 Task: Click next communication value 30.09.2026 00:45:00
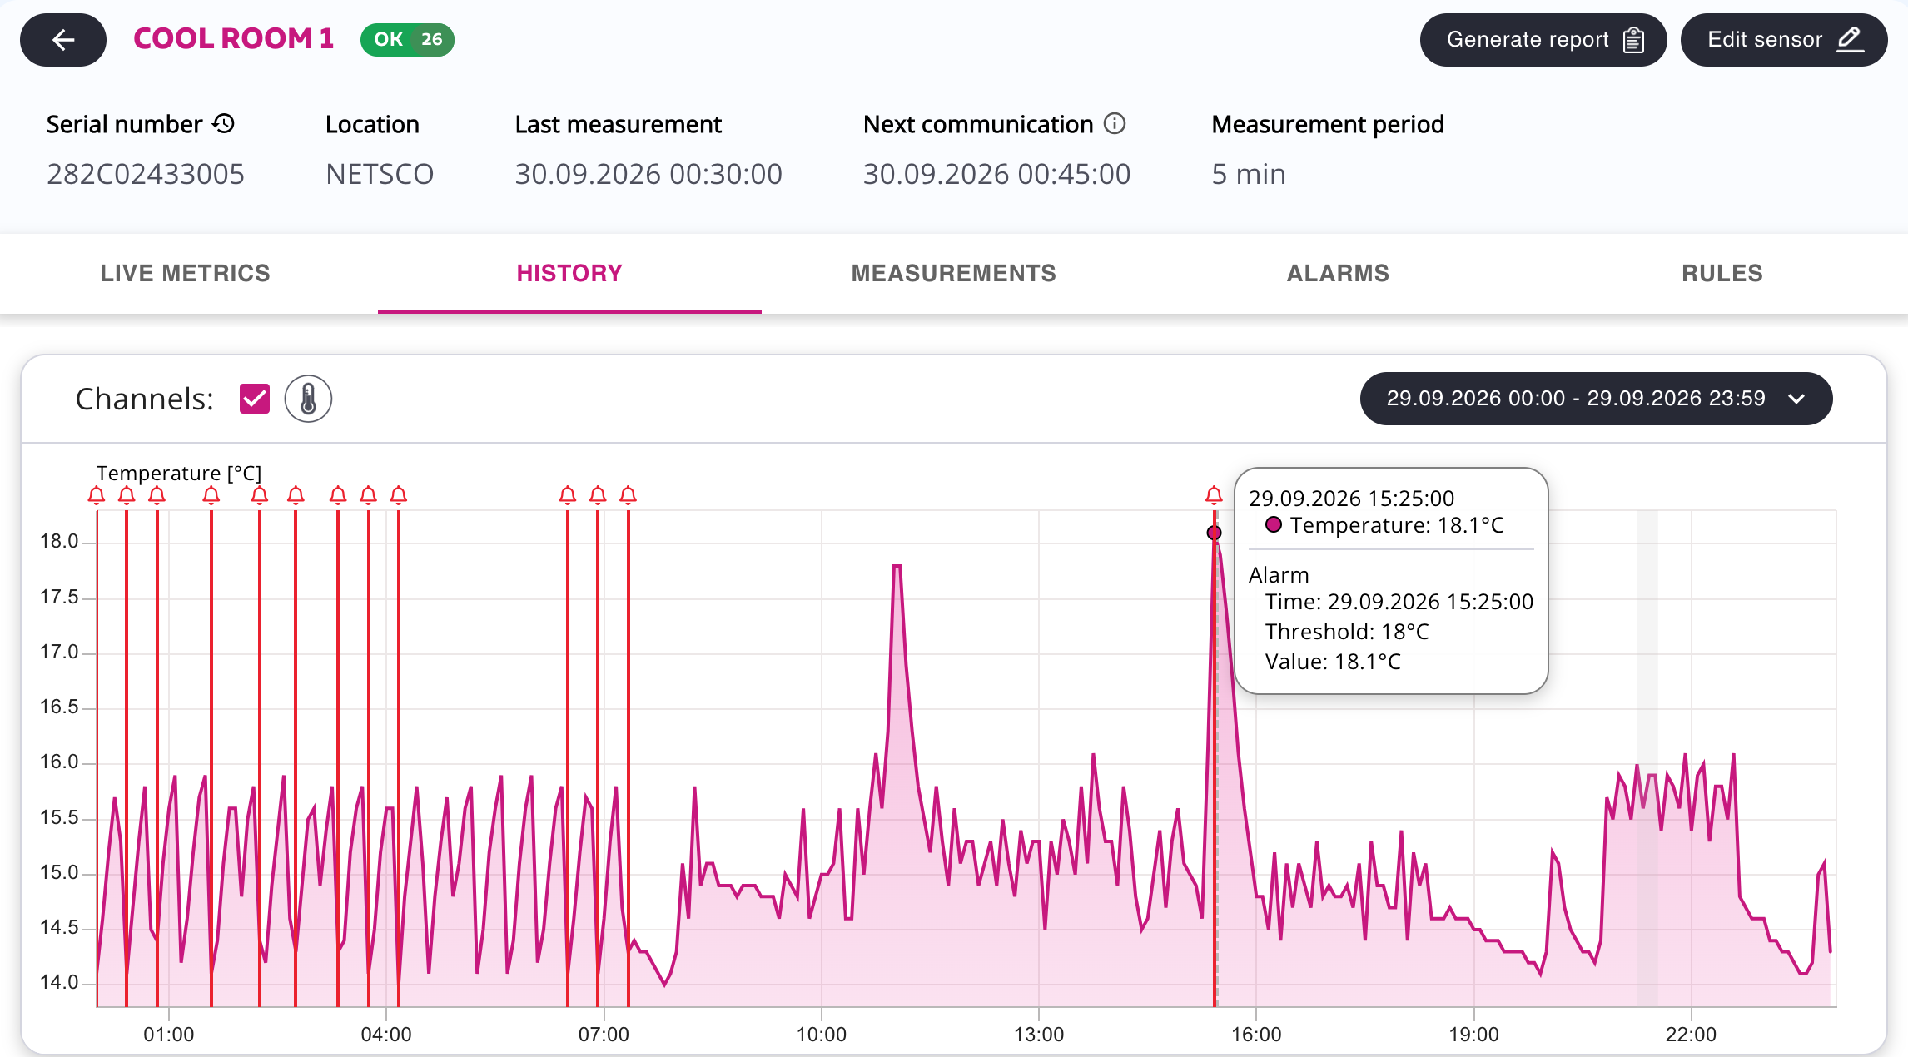[996, 174]
